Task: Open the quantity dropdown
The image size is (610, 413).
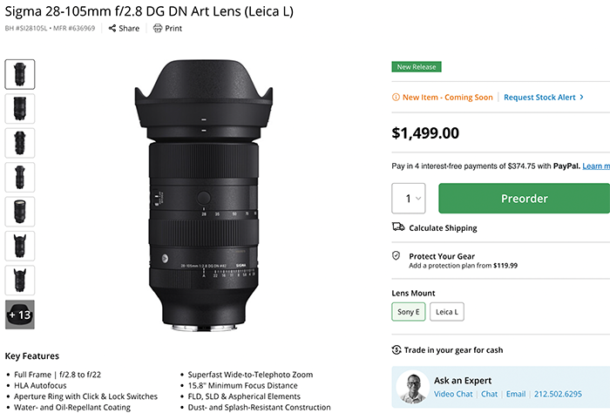Action: pyautogui.click(x=409, y=199)
